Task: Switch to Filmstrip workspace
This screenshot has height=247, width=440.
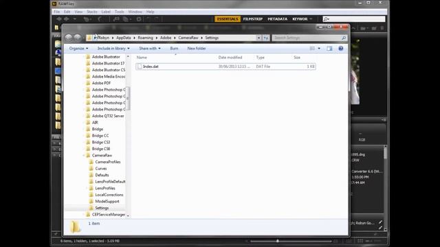Action: (x=253, y=19)
